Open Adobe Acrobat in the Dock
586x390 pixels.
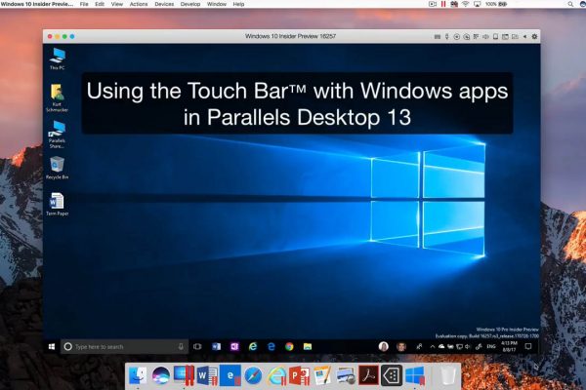click(x=368, y=375)
